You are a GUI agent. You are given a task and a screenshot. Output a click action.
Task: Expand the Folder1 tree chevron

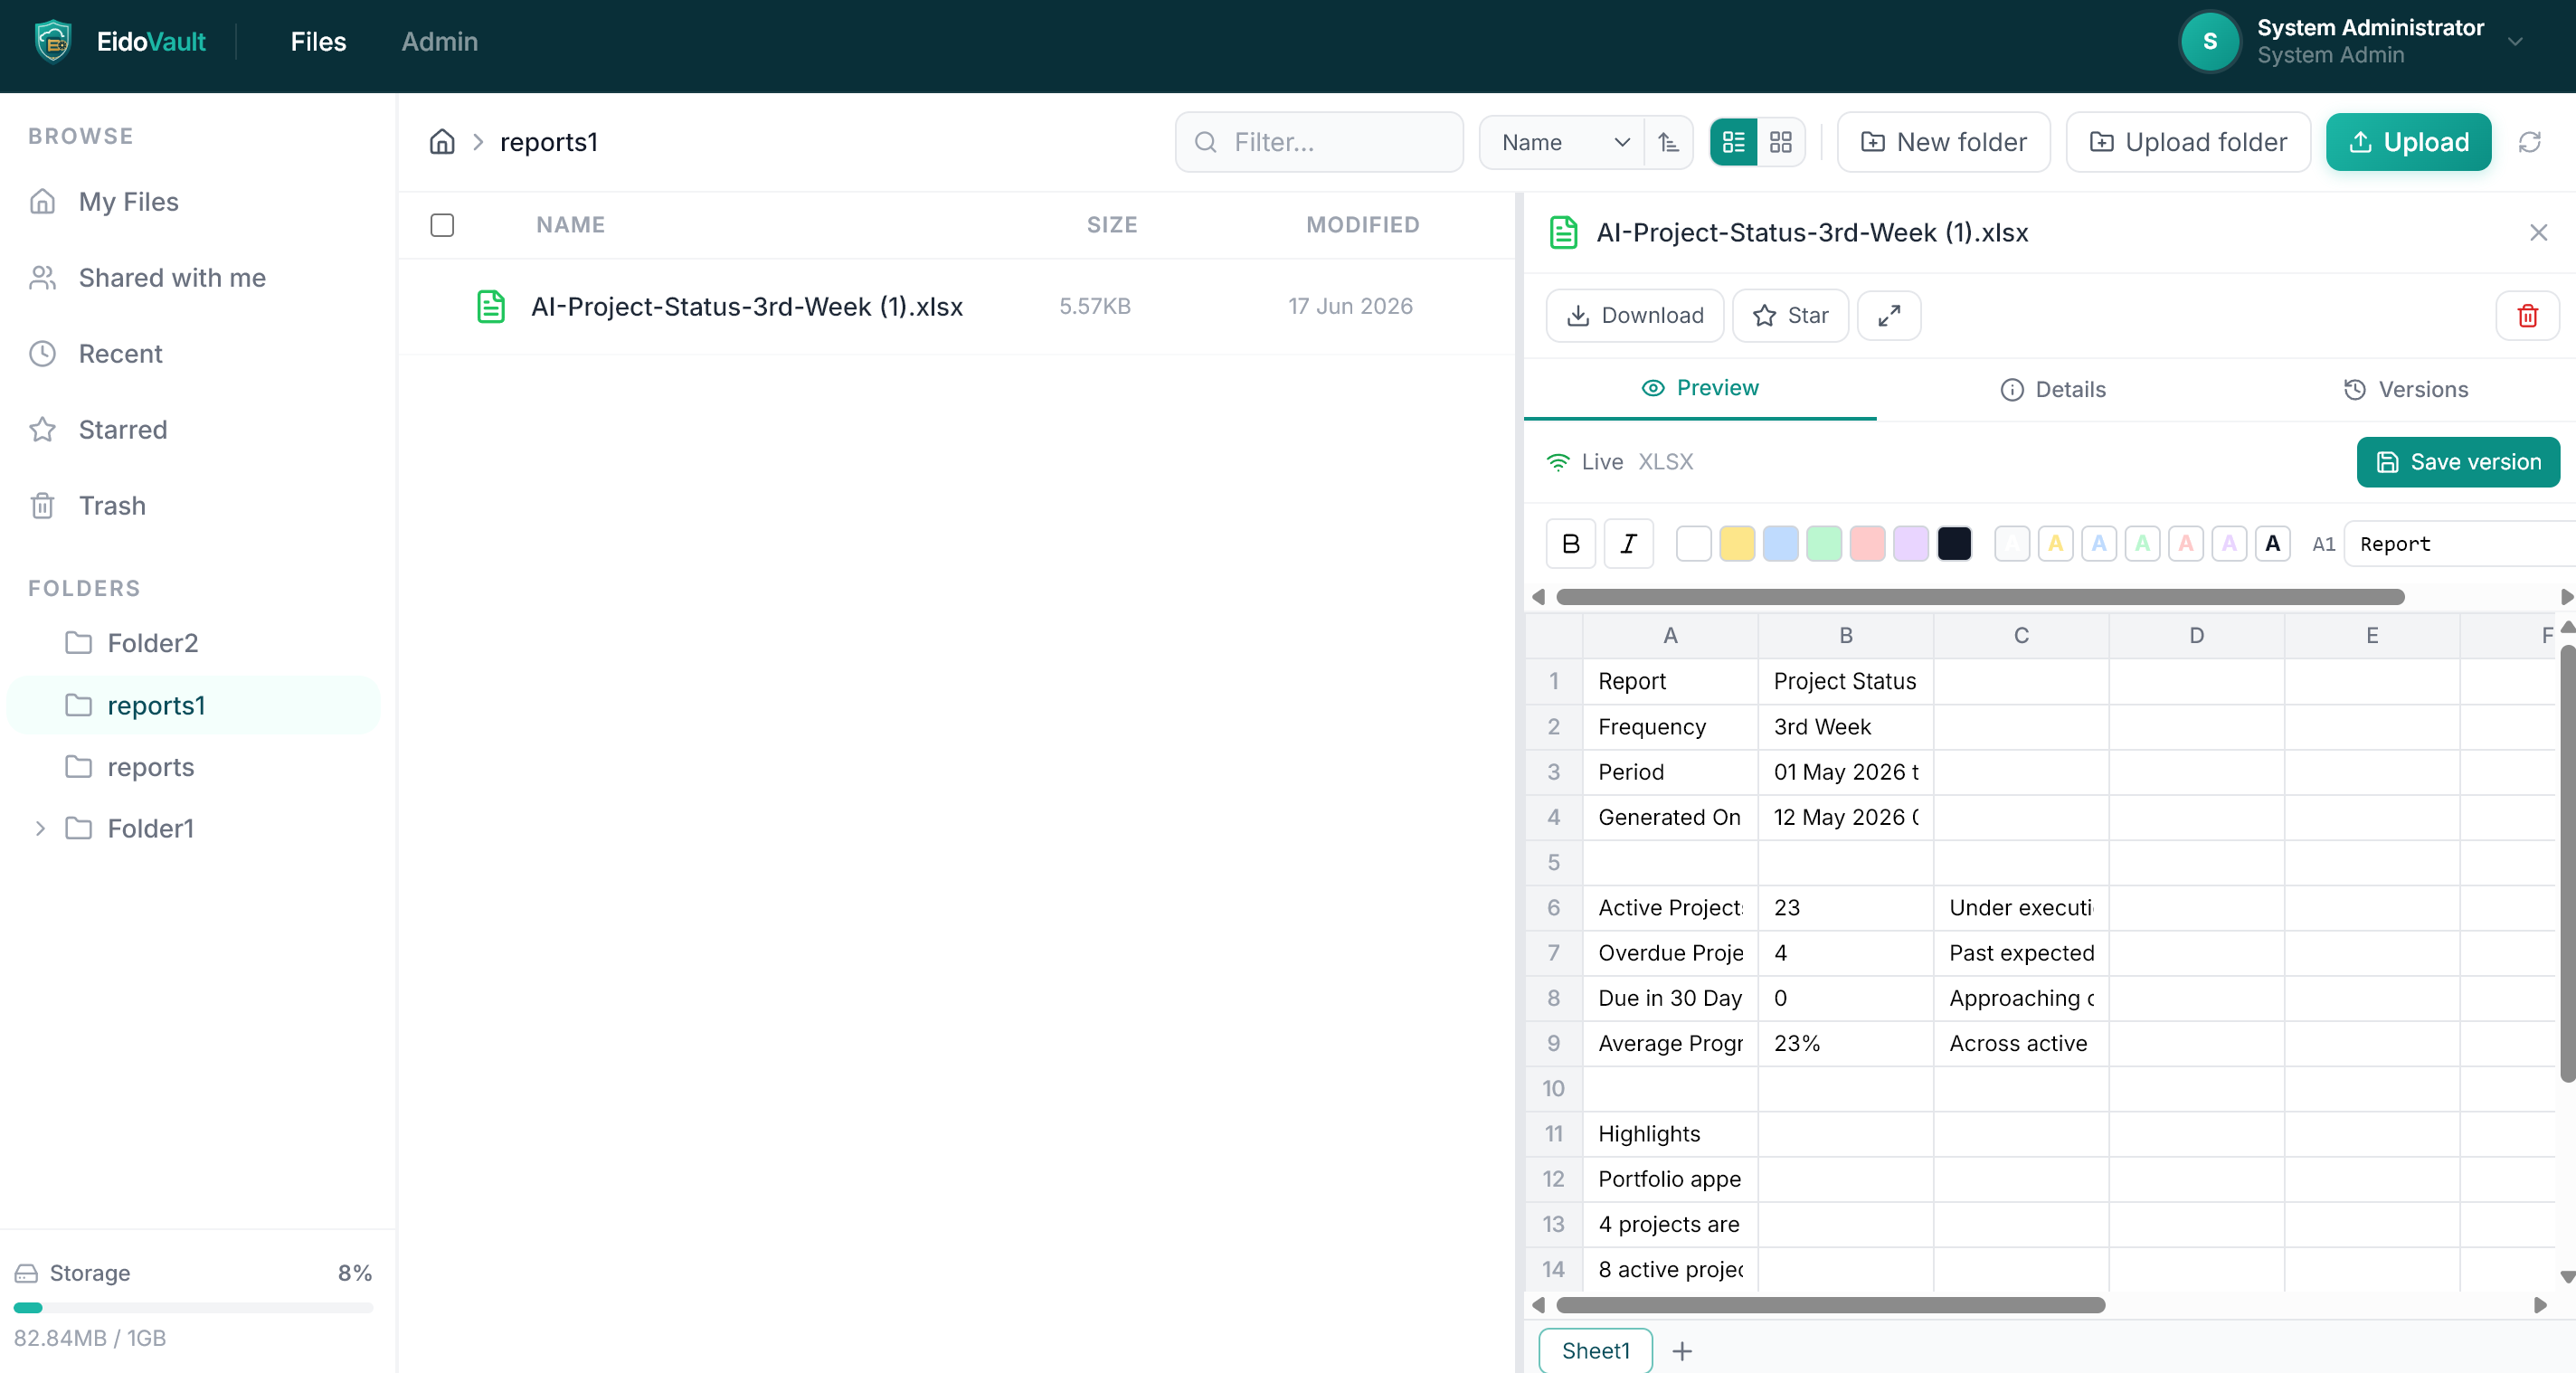[40, 829]
